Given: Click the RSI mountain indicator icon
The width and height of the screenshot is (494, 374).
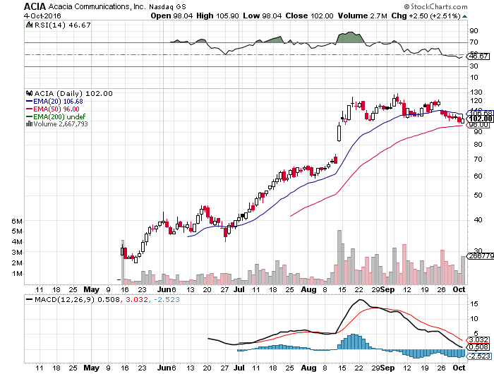Looking at the screenshot, I should (29, 25).
